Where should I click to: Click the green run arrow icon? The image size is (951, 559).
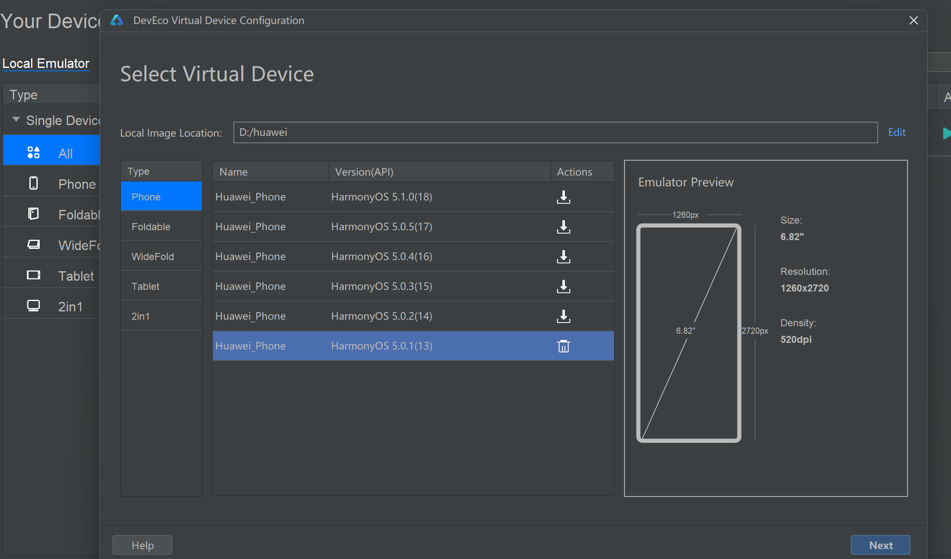[946, 133]
